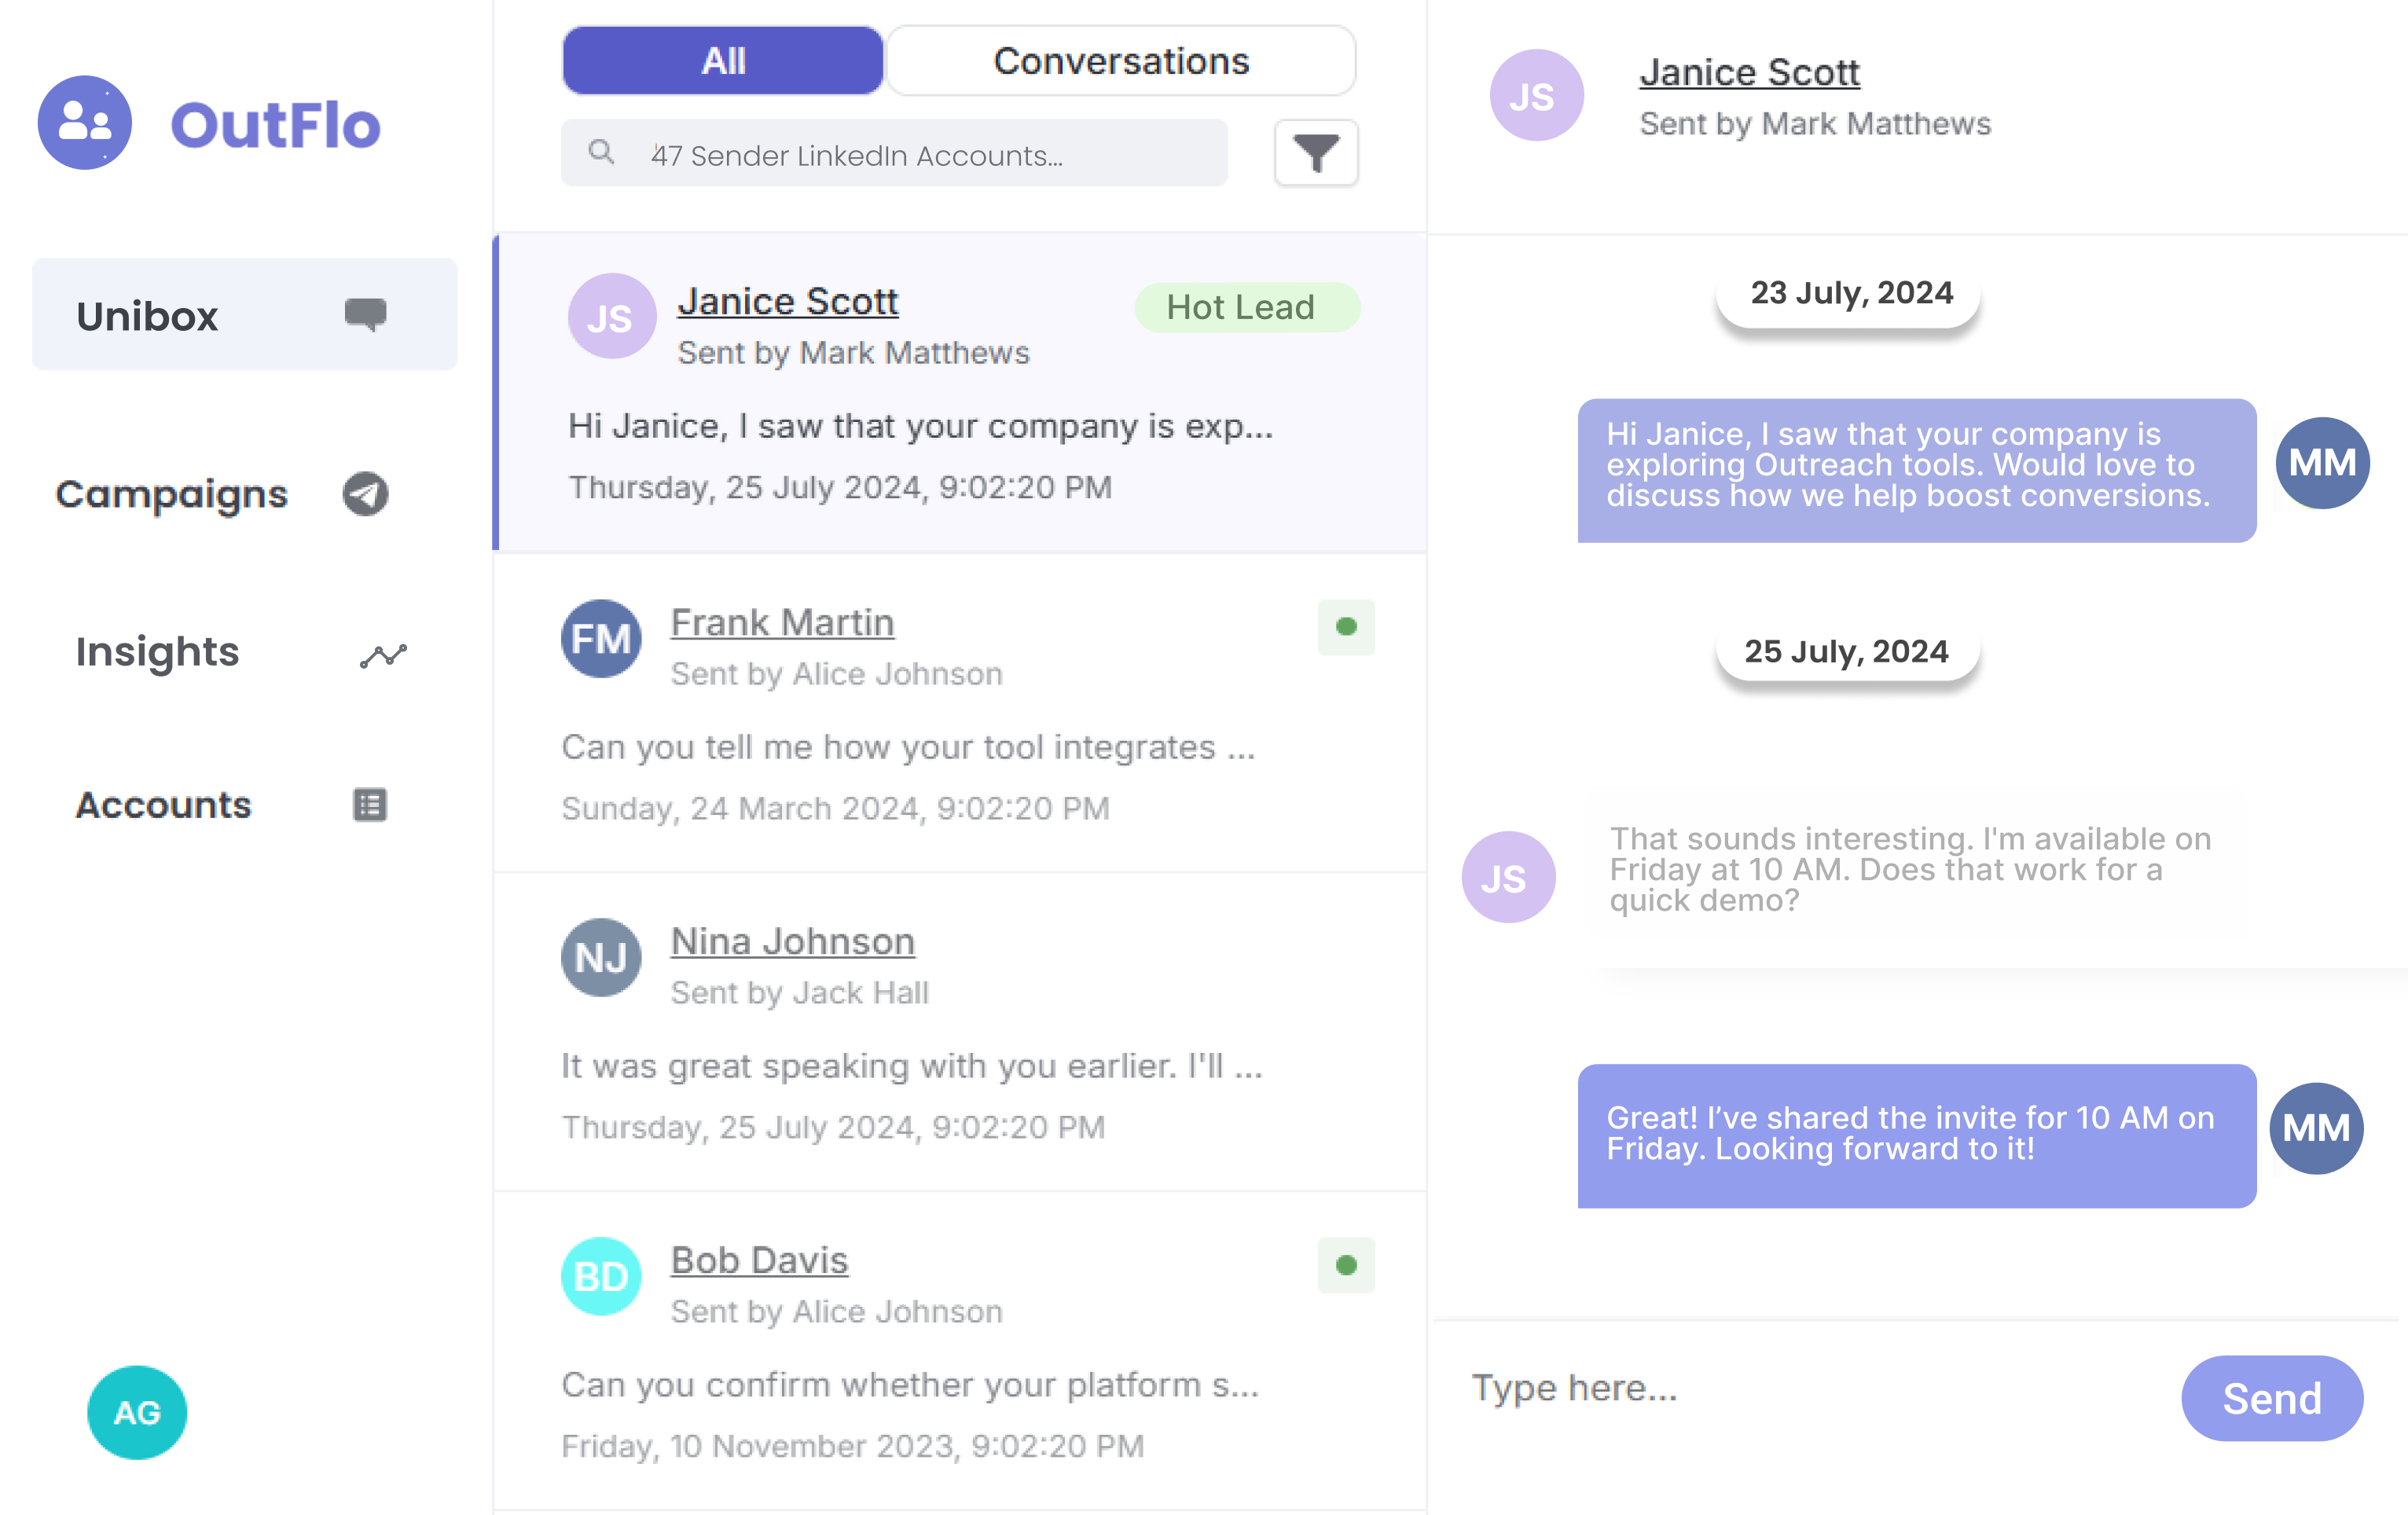
Task: Toggle the unread dot on Bob Davis's conversation
Action: 1347,1266
